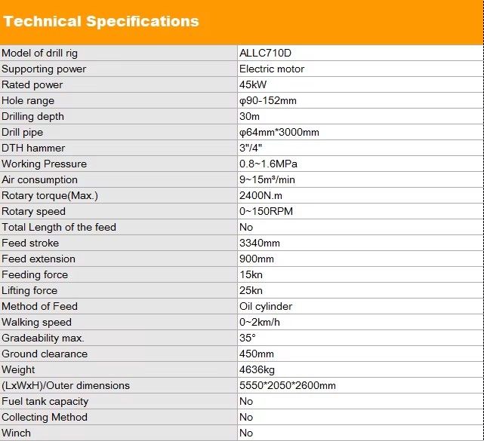
Task: Select the Electric motor value cell
Action: [360, 69]
